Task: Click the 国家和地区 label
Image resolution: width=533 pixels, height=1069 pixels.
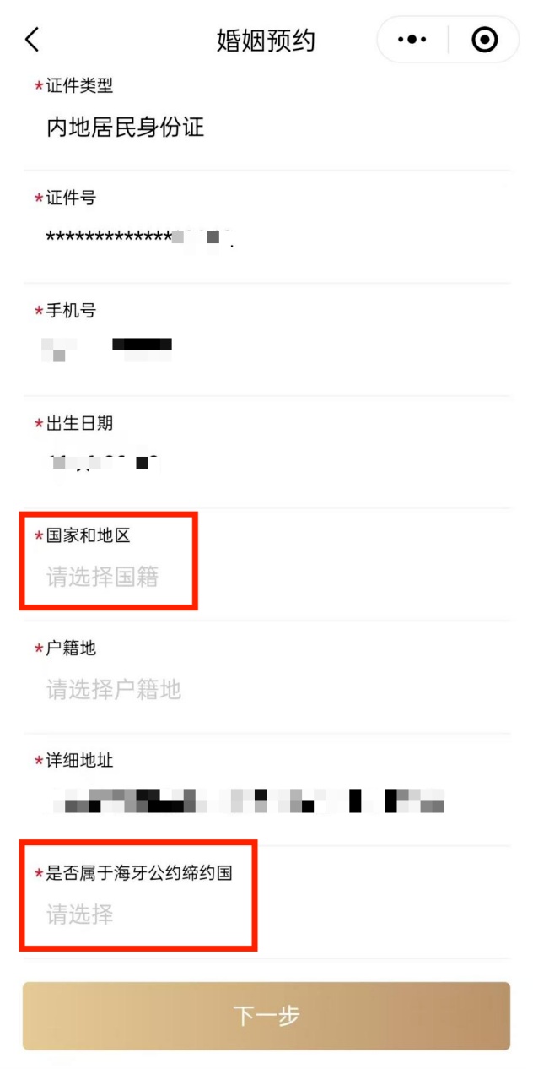Action: click(x=88, y=535)
